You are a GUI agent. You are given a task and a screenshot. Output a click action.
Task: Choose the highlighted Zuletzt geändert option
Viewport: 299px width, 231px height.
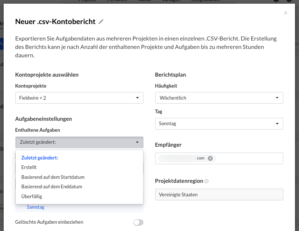tap(40, 158)
